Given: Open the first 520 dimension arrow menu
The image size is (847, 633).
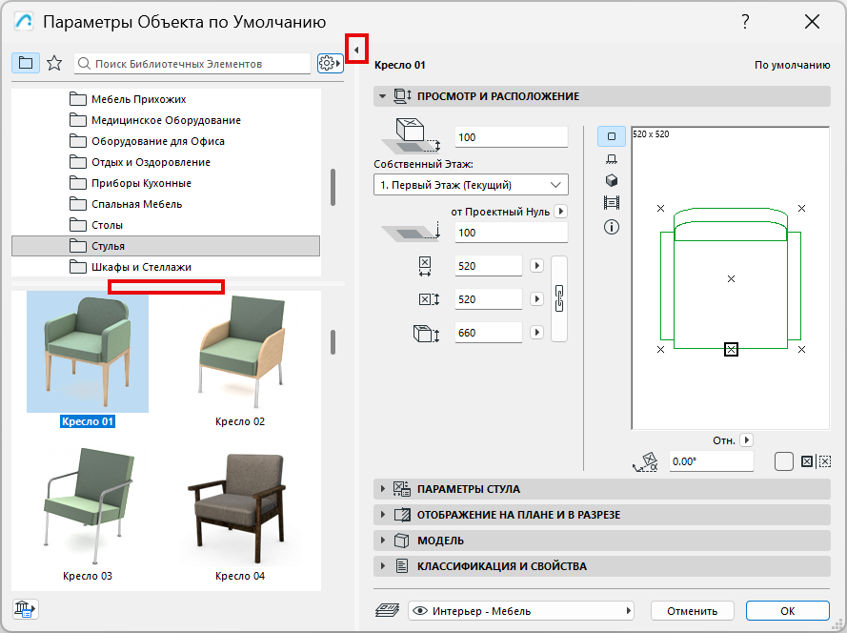Looking at the screenshot, I should coord(536,266).
